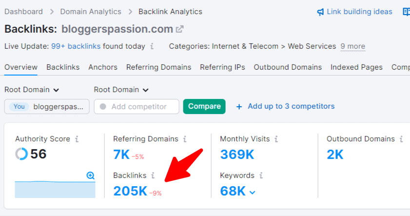Open the second Root Domain dropdown

click(121, 90)
